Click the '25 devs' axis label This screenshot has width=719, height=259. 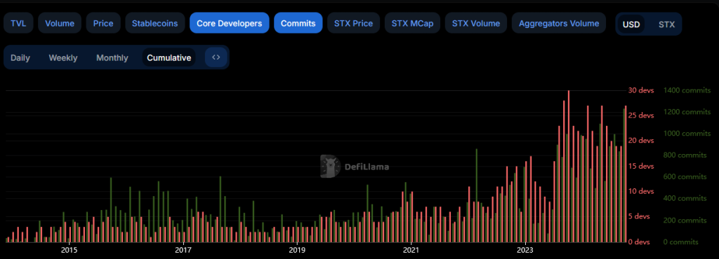click(640, 115)
